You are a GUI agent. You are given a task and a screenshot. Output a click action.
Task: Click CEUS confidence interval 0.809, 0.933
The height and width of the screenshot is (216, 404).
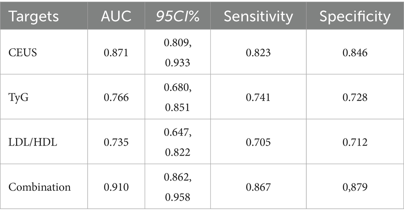[x=177, y=52]
